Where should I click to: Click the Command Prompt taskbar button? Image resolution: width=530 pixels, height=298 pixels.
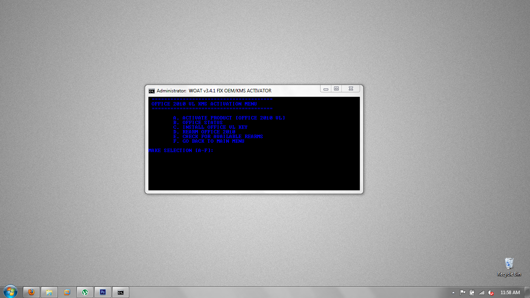pos(121,292)
